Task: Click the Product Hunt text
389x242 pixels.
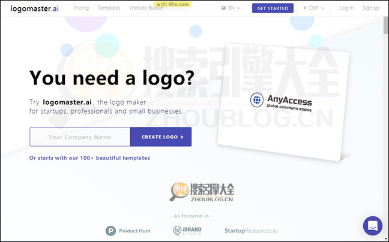Action: pyautogui.click(x=134, y=231)
